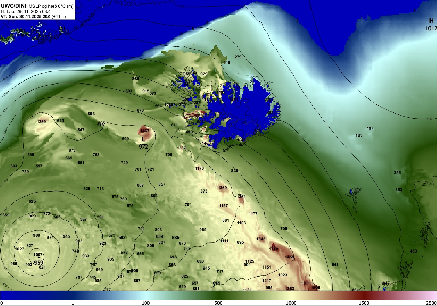Click the height value 923
This screenshot has height=306, width=437.
coord(103,243)
